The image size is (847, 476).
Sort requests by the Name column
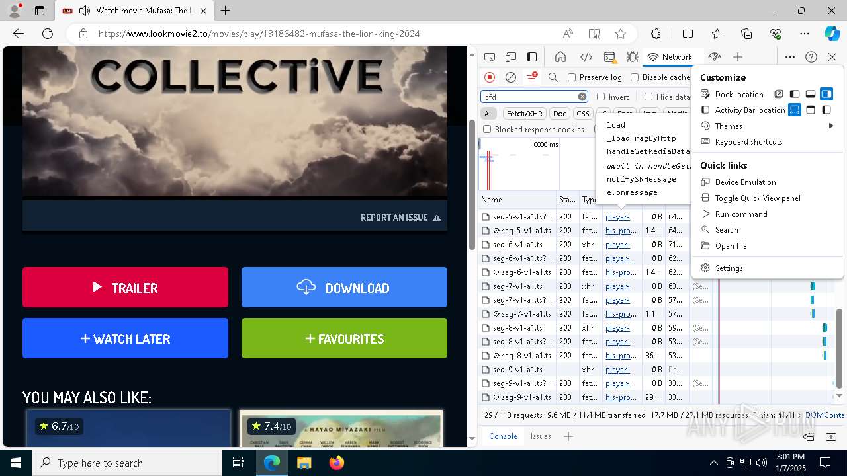click(517, 199)
